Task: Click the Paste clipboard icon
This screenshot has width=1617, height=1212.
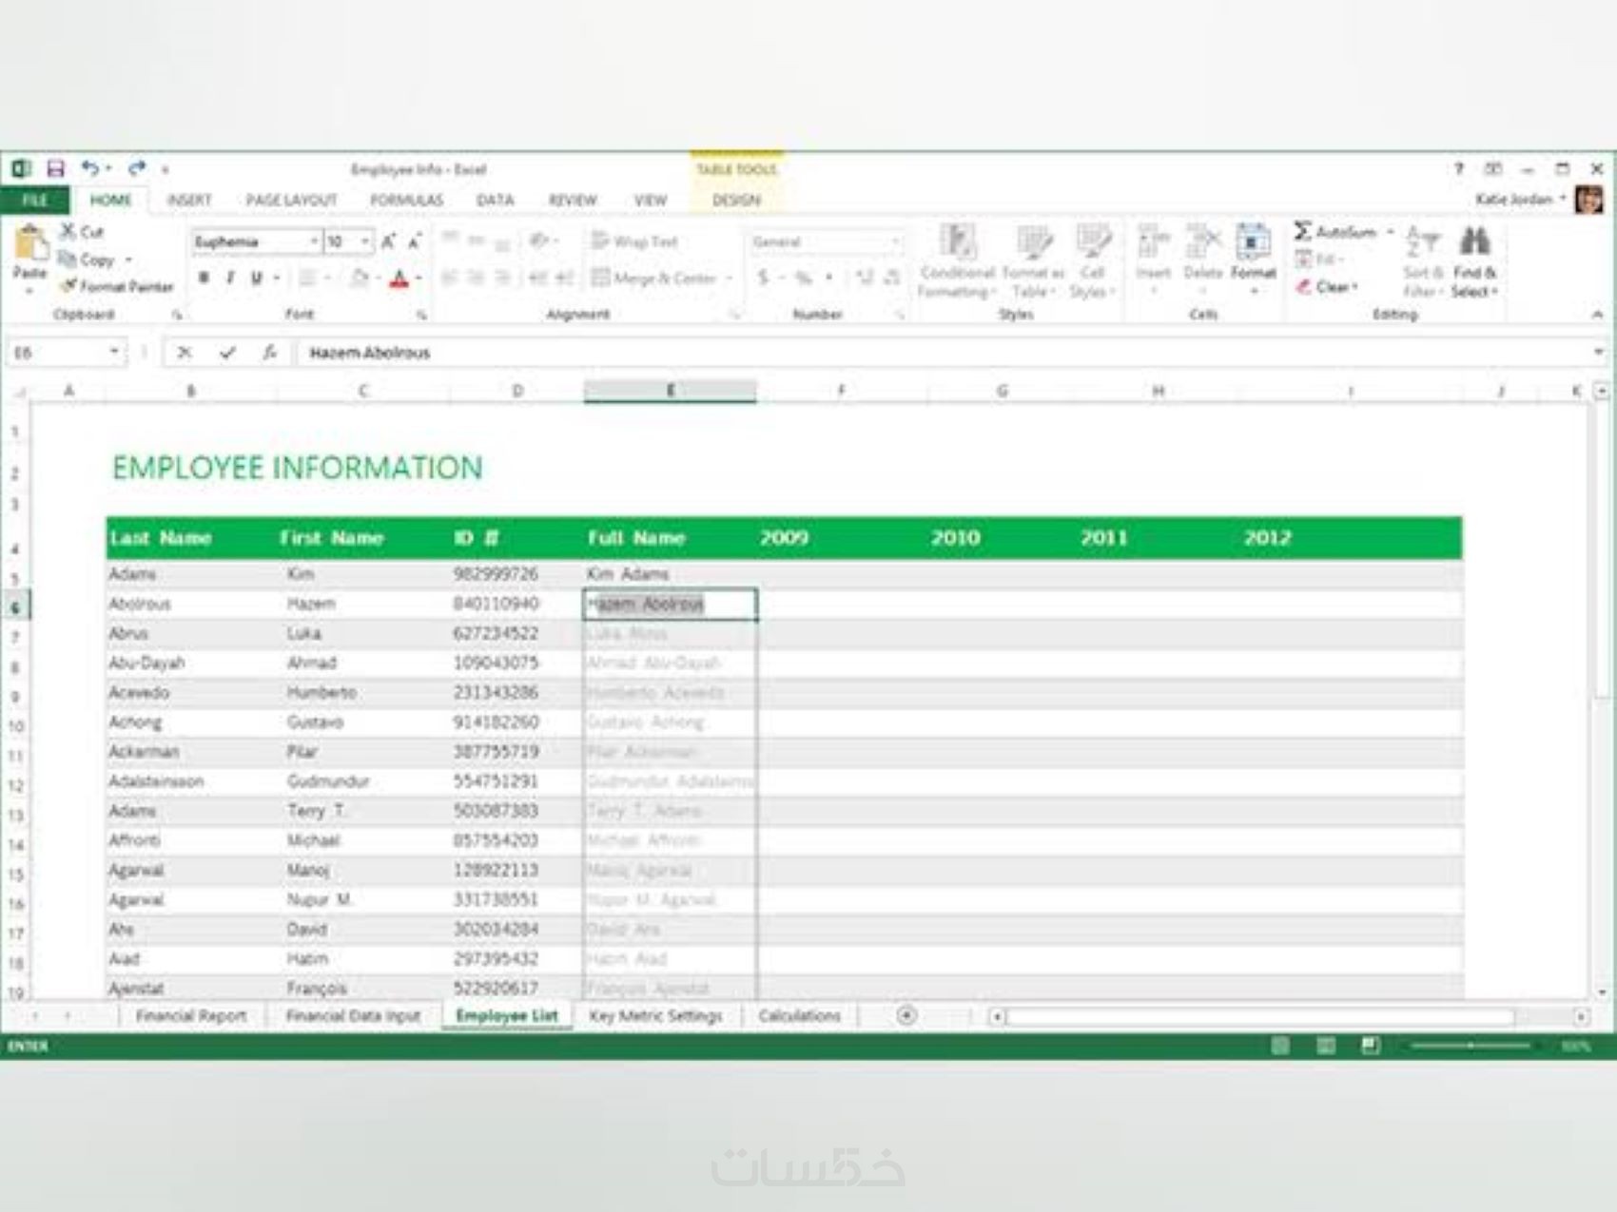Action: click(x=30, y=243)
